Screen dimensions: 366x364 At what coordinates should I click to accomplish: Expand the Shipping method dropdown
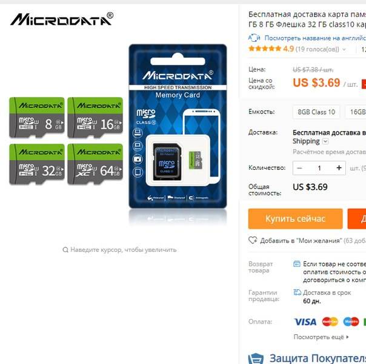click(325, 141)
